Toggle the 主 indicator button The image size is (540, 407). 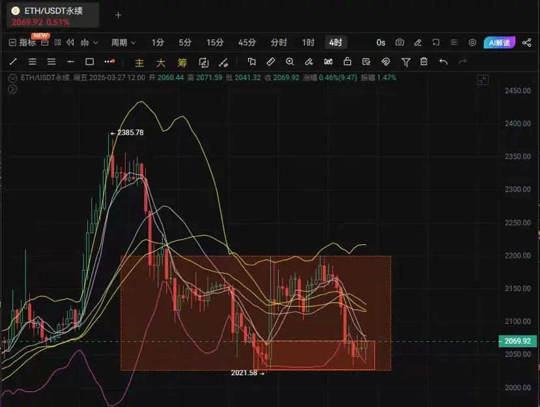point(139,63)
